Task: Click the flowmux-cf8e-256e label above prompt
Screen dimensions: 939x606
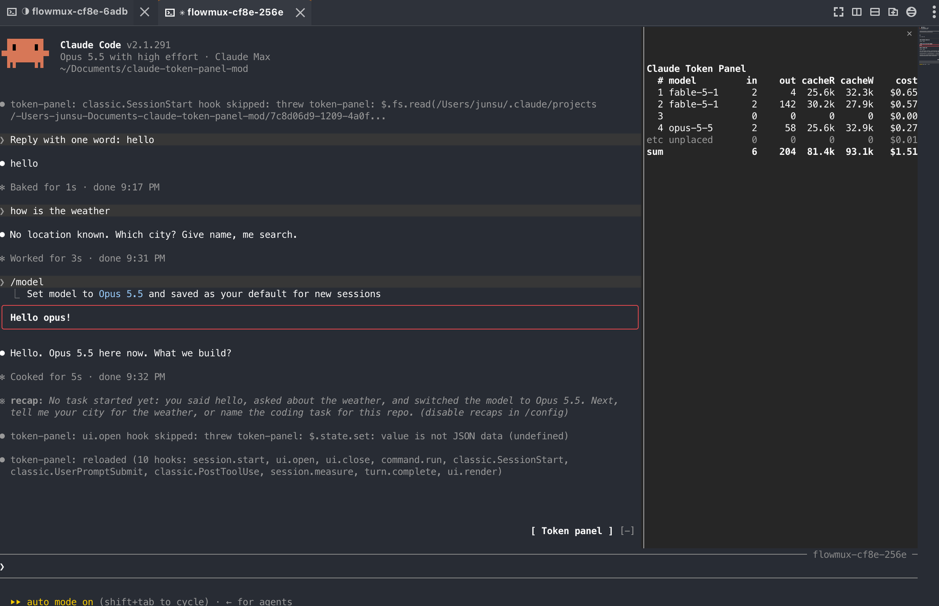Action: 859,554
